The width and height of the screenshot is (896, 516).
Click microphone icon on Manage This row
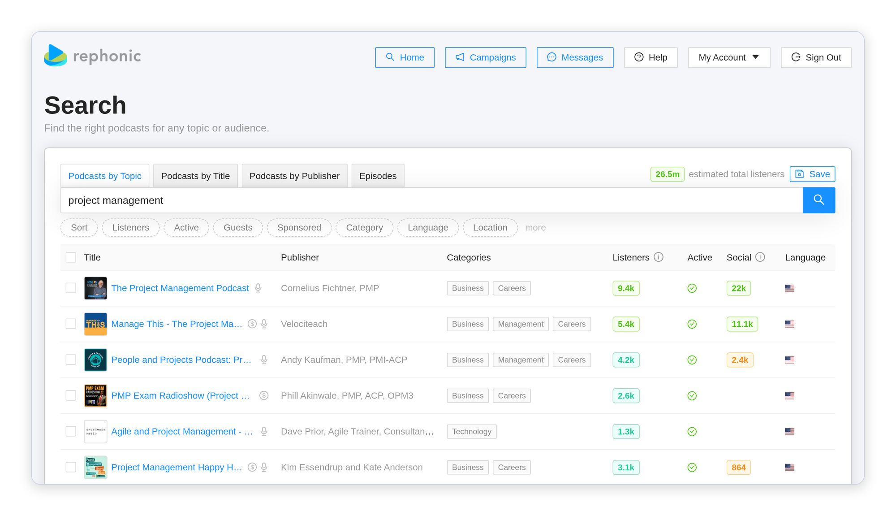(264, 324)
